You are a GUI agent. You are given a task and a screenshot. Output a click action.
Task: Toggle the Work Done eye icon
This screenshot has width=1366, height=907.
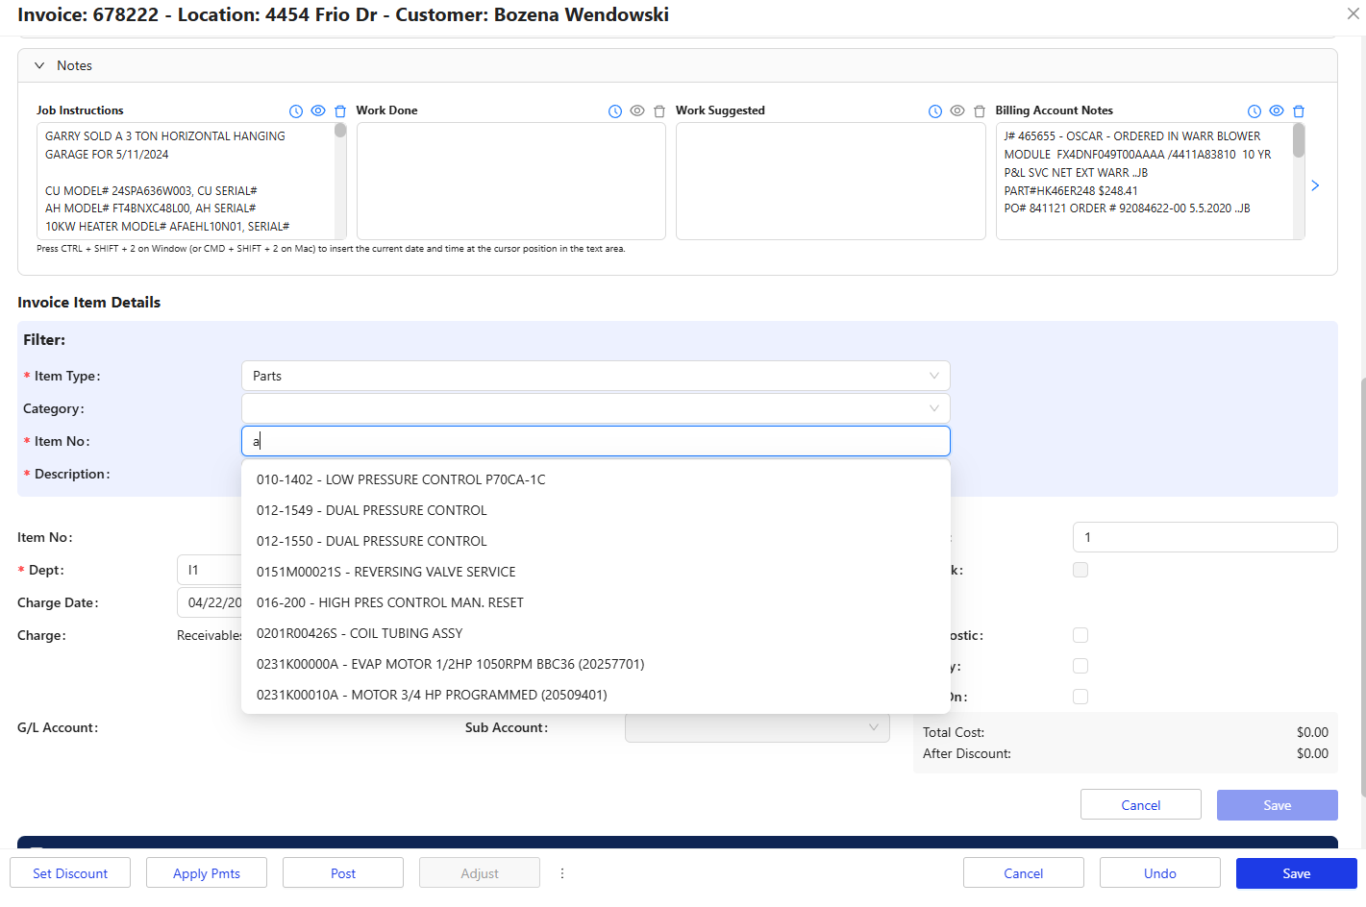(x=637, y=110)
